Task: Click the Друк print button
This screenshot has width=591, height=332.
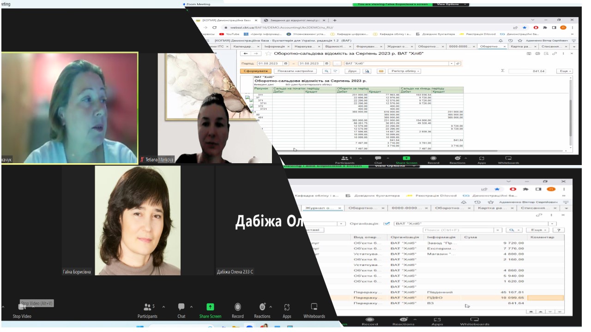Action: point(352,71)
